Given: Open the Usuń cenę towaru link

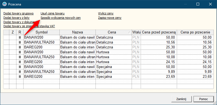Looking at the screenshot, I should 53,14.
